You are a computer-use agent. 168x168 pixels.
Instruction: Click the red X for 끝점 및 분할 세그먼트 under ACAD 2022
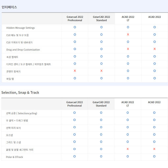tap(154, 149)
